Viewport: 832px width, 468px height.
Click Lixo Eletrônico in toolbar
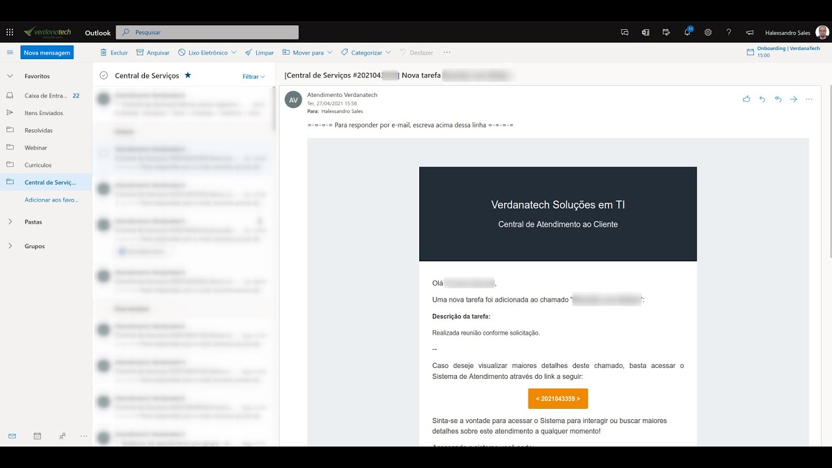point(203,53)
